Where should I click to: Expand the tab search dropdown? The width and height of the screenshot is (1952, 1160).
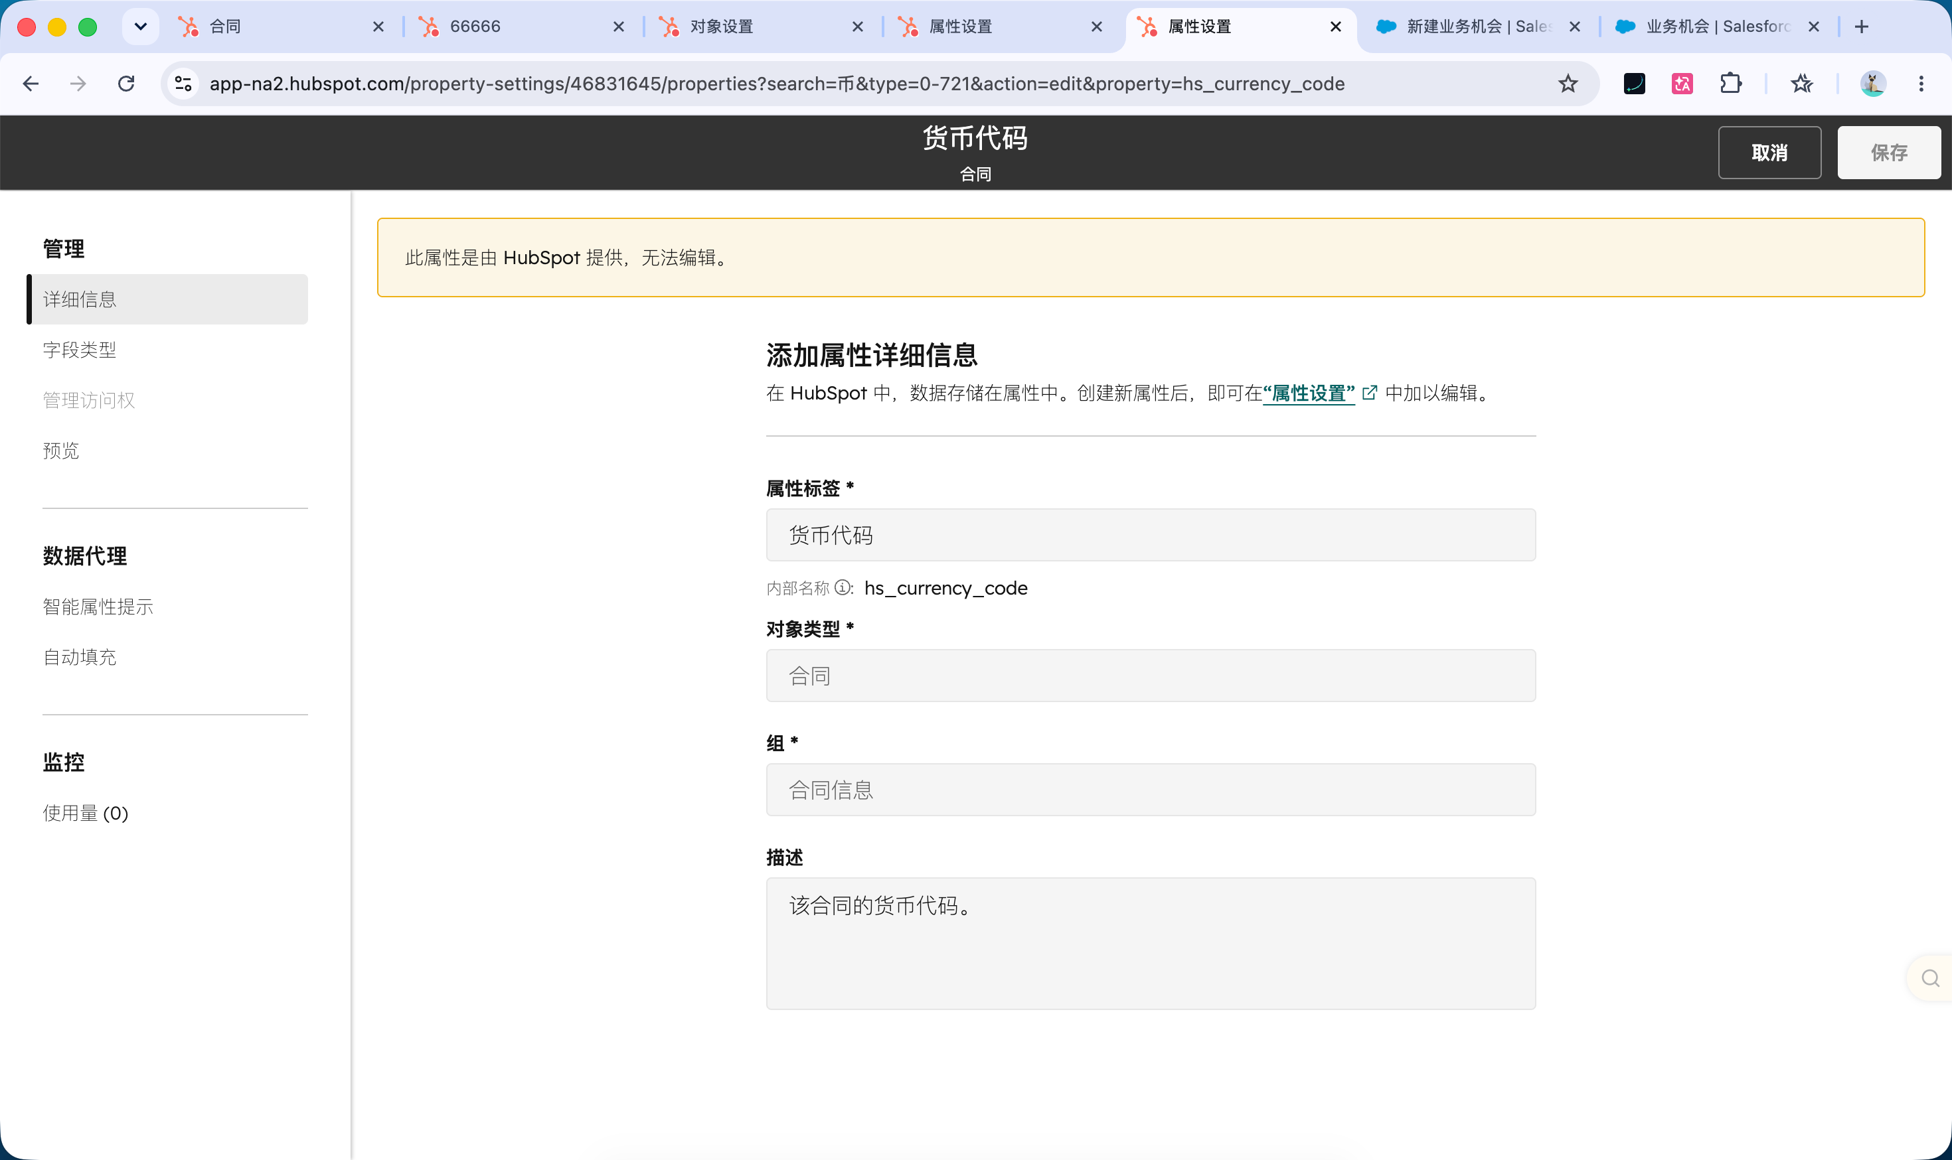(x=141, y=27)
